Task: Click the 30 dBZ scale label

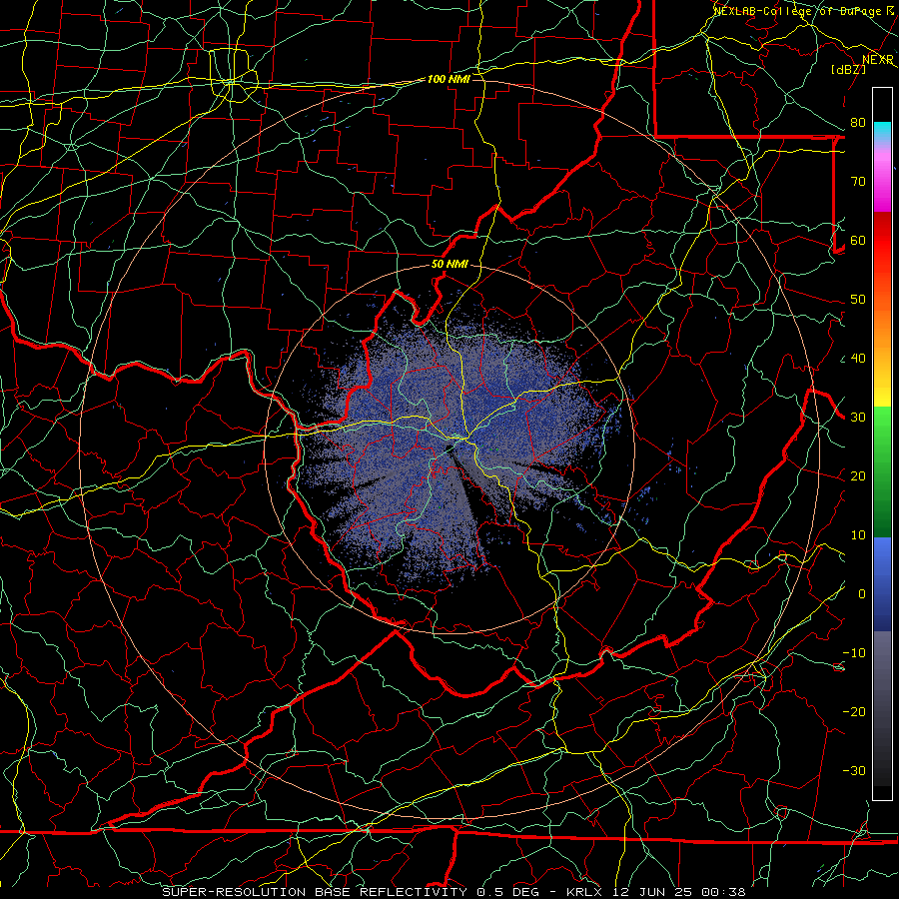Action: (x=858, y=418)
